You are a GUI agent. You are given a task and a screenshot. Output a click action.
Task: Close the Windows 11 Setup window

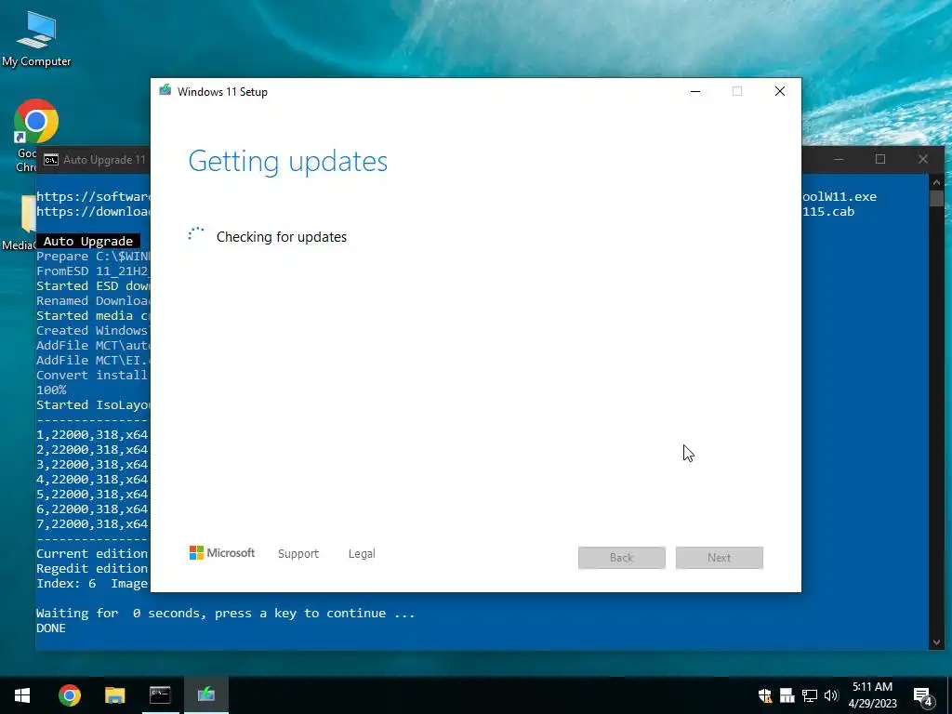point(780,91)
